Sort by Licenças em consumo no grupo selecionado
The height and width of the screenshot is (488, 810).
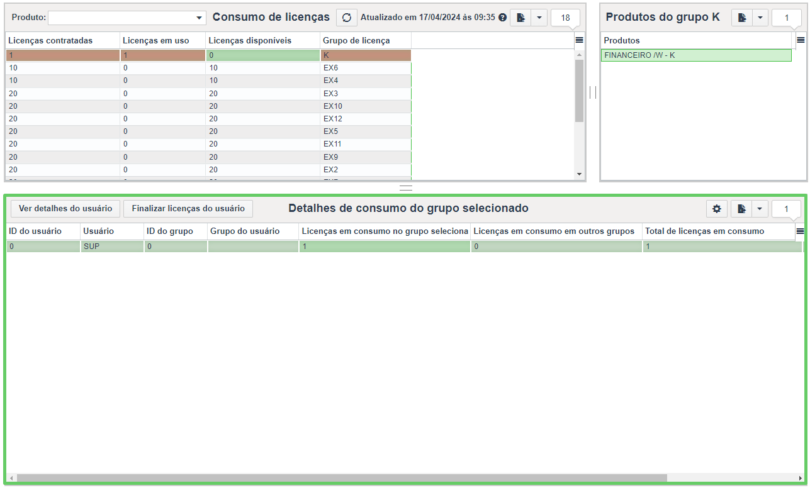coord(385,231)
